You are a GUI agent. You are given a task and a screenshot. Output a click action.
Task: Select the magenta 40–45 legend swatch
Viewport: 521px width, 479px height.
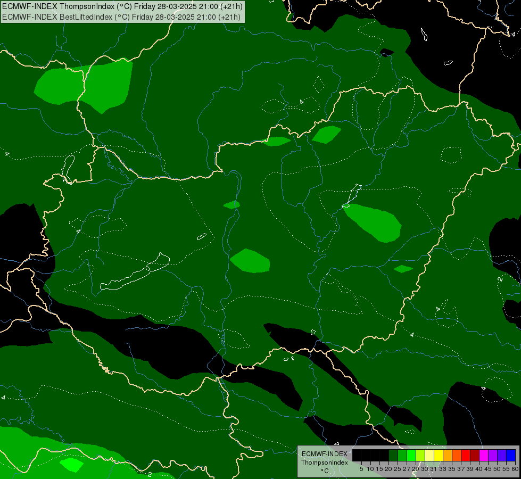click(484, 455)
